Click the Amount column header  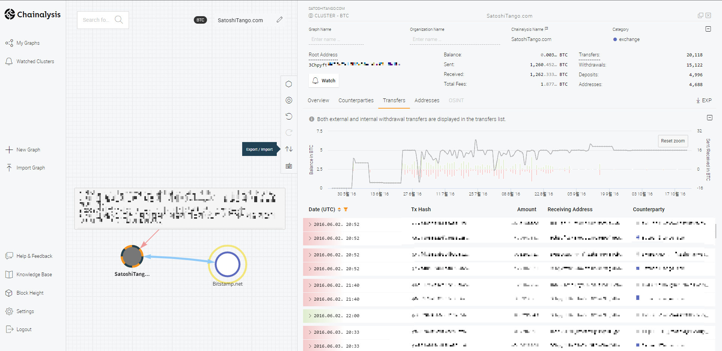click(526, 209)
